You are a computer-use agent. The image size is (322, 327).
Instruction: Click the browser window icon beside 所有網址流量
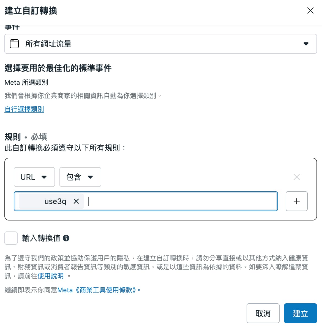[14, 44]
